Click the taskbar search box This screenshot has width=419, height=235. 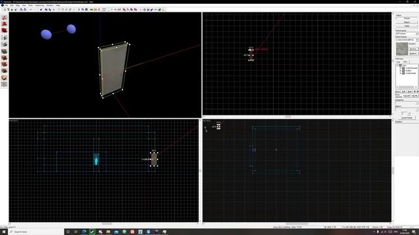(x=36, y=232)
